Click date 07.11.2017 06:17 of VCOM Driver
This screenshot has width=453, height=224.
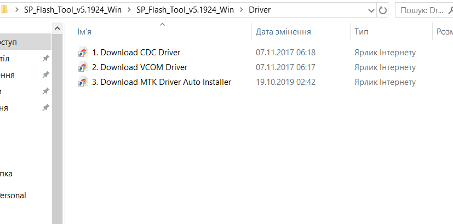pyautogui.click(x=285, y=67)
